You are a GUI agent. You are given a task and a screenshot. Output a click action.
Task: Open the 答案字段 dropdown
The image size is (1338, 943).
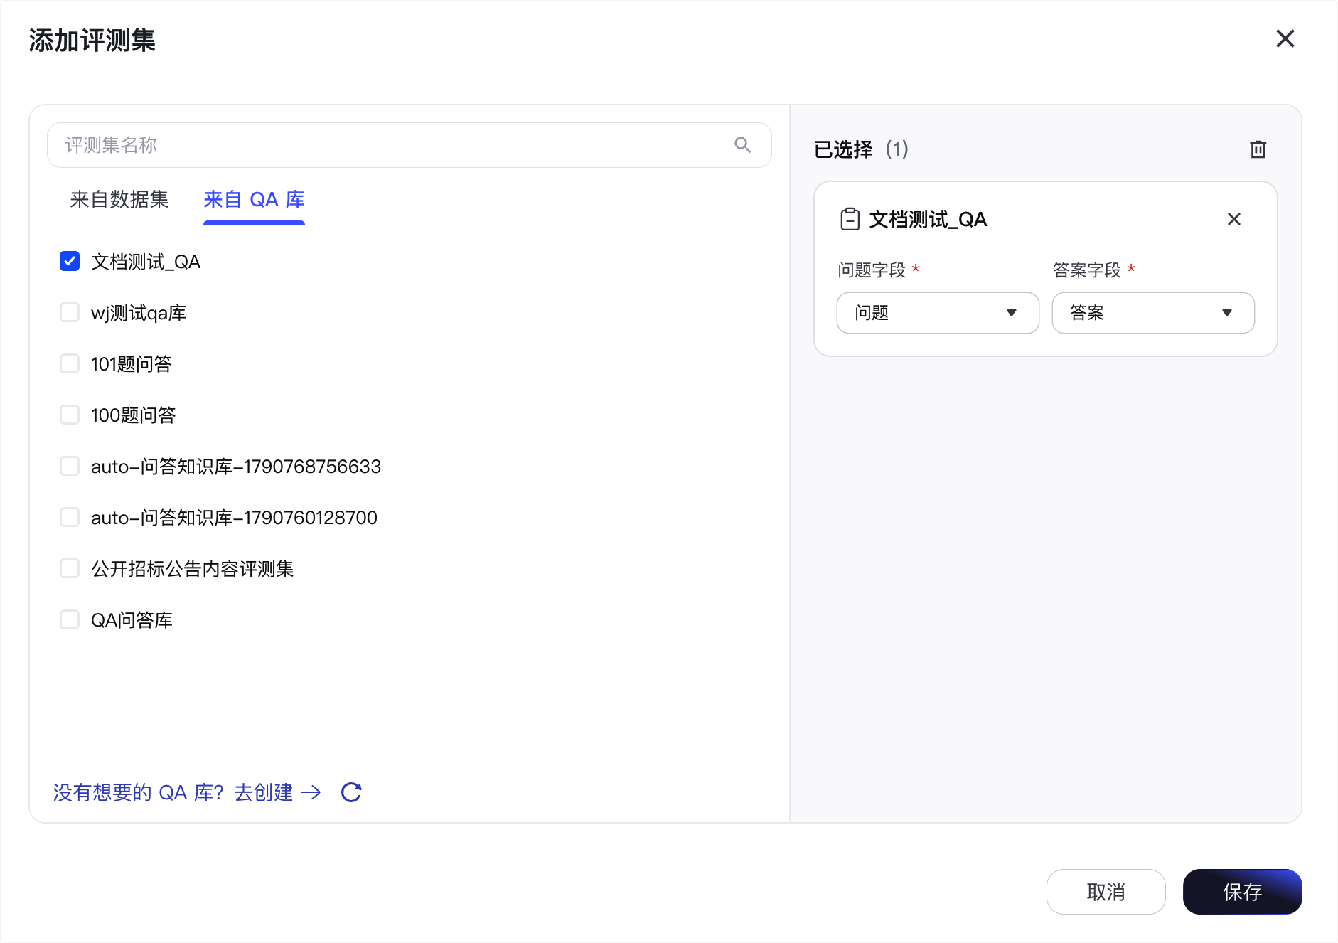(1153, 313)
